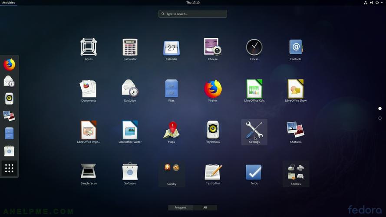This screenshot has height=217, width=386.
Task: Open the To Do app
Action: click(254, 174)
